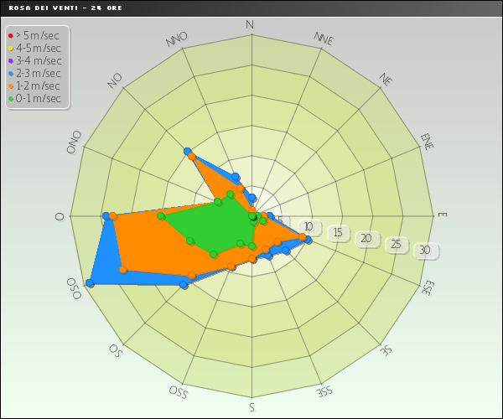Click the 'S' compass label at bottom
The width and height of the screenshot is (503, 419).
click(x=251, y=408)
